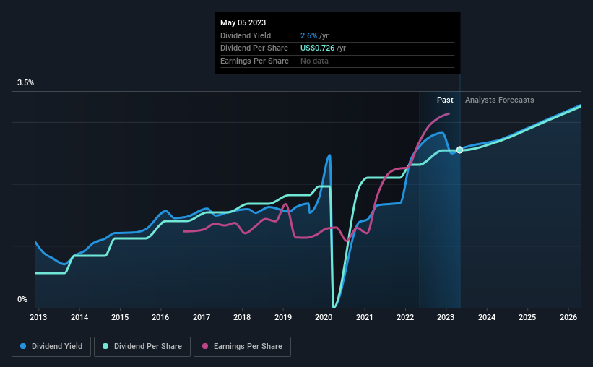Select the 2018 label on the x-axis
Viewport: 593px width, 367px height.
[x=242, y=317]
